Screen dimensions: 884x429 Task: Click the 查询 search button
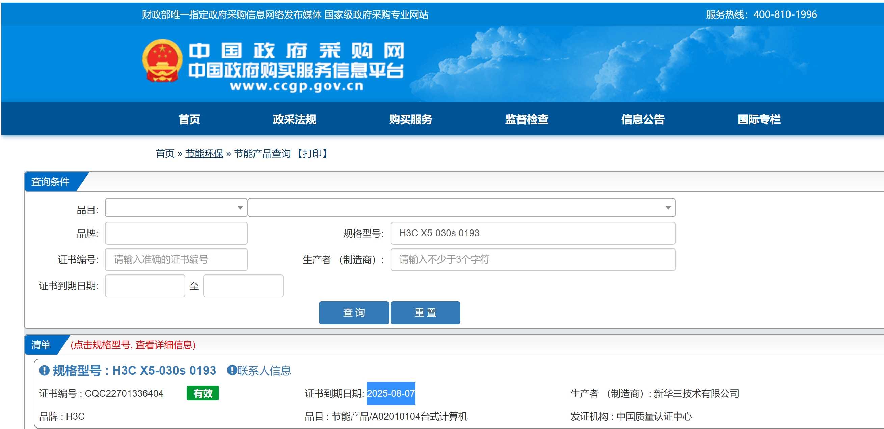click(x=354, y=312)
